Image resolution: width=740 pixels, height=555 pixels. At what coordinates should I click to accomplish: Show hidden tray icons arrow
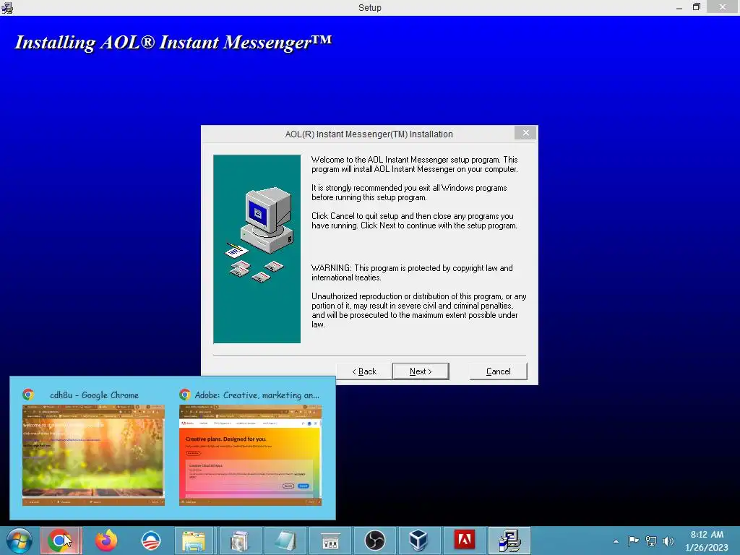point(616,541)
